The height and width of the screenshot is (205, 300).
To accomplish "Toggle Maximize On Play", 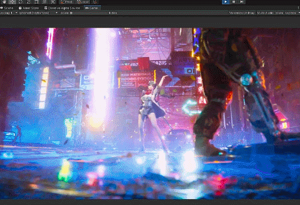I will [241, 13].
